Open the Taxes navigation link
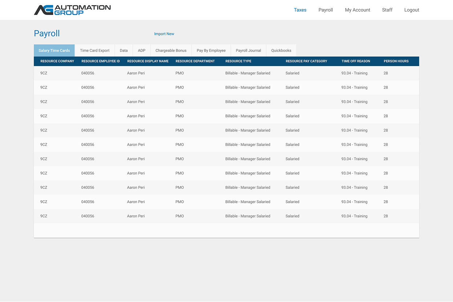Image resolution: width=453 pixels, height=302 pixels. tap(300, 10)
